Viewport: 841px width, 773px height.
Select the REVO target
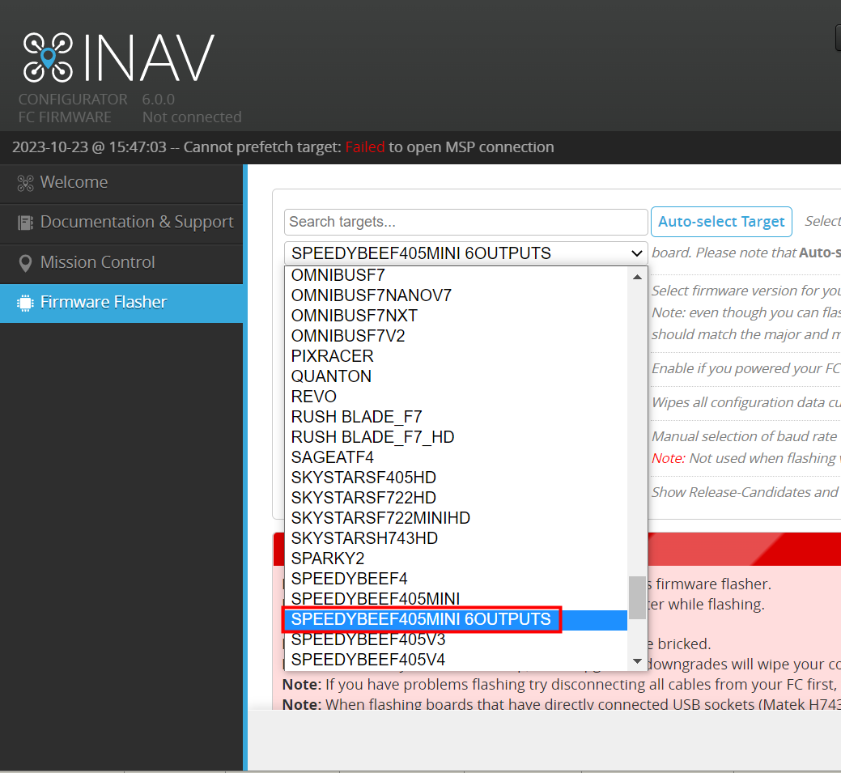(457, 397)
